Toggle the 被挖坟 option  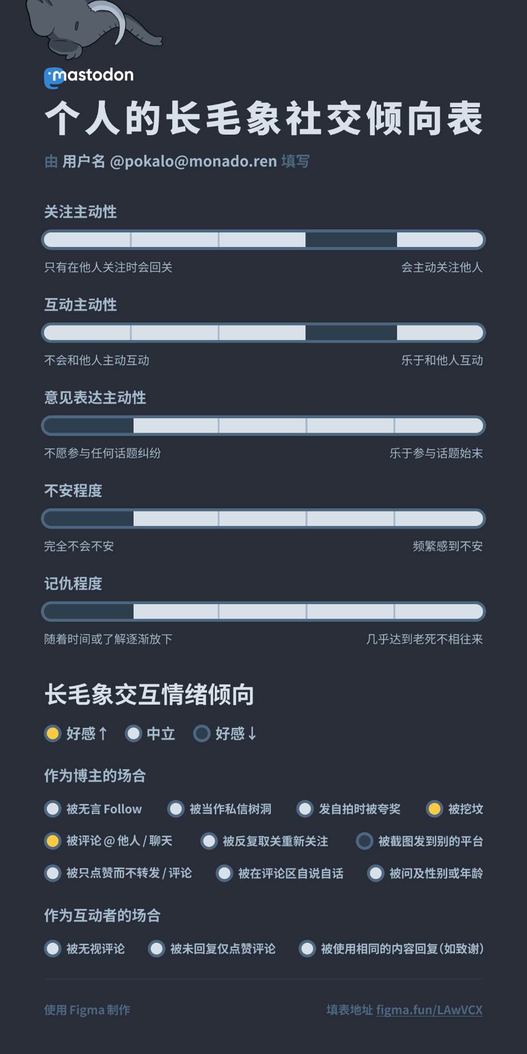(x=435, y=809)
